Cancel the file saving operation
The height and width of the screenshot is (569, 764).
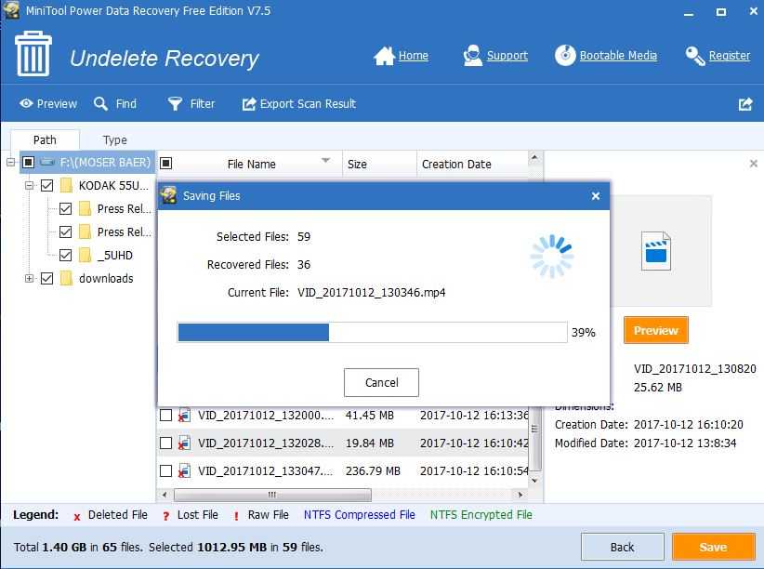[x=381, y=383]
